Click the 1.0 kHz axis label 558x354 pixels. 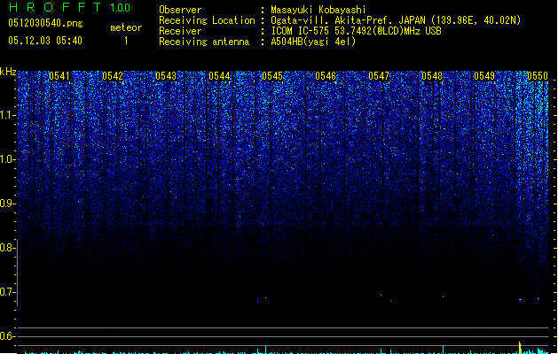[7, 159]
